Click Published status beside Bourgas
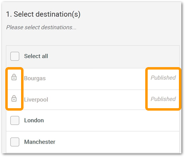This screenshot has height=157, width=185. point(163,78)
